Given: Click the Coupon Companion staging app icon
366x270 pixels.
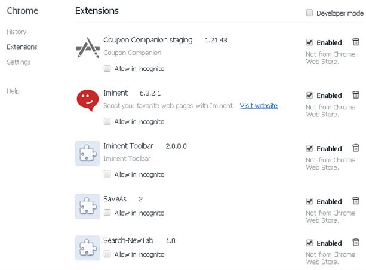Looking at the screenshot, I should pyautogui.click(x=88, y=48).
